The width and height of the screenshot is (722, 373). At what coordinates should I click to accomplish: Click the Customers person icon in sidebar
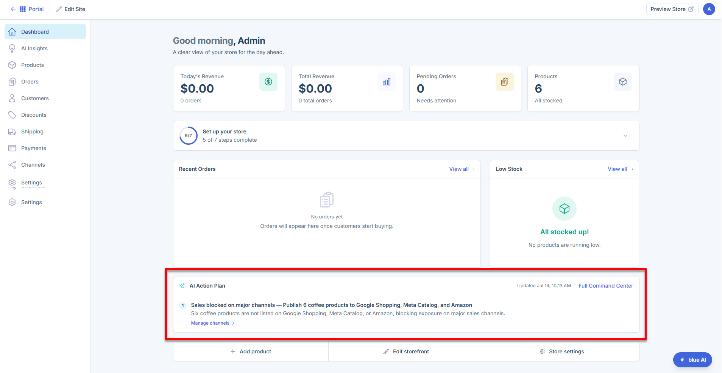tap(12, 98)
